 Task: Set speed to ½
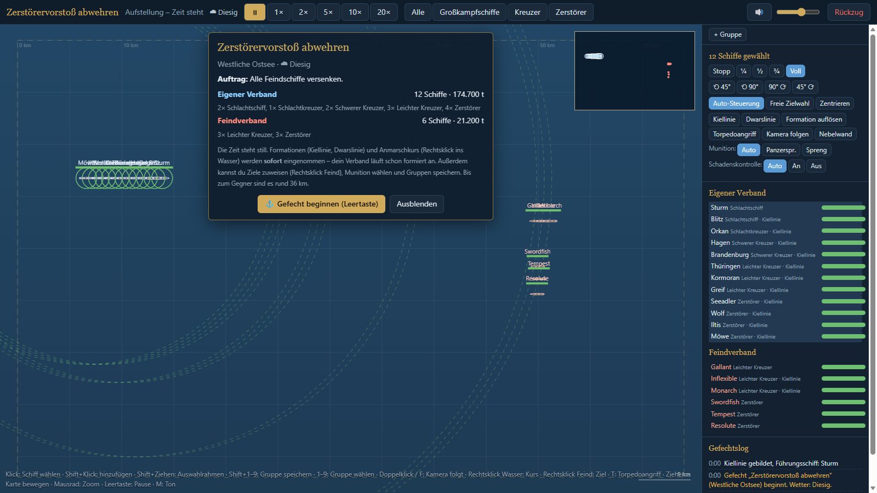coord(760,71)
